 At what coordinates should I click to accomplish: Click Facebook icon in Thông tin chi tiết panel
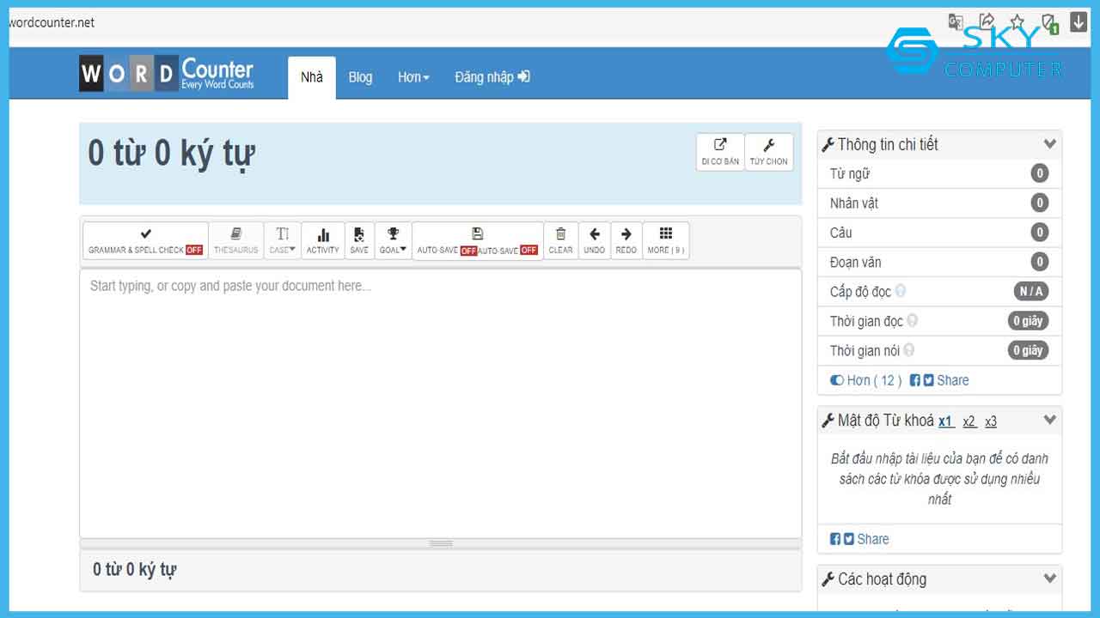pyautogui.click(x=915, y=380)
